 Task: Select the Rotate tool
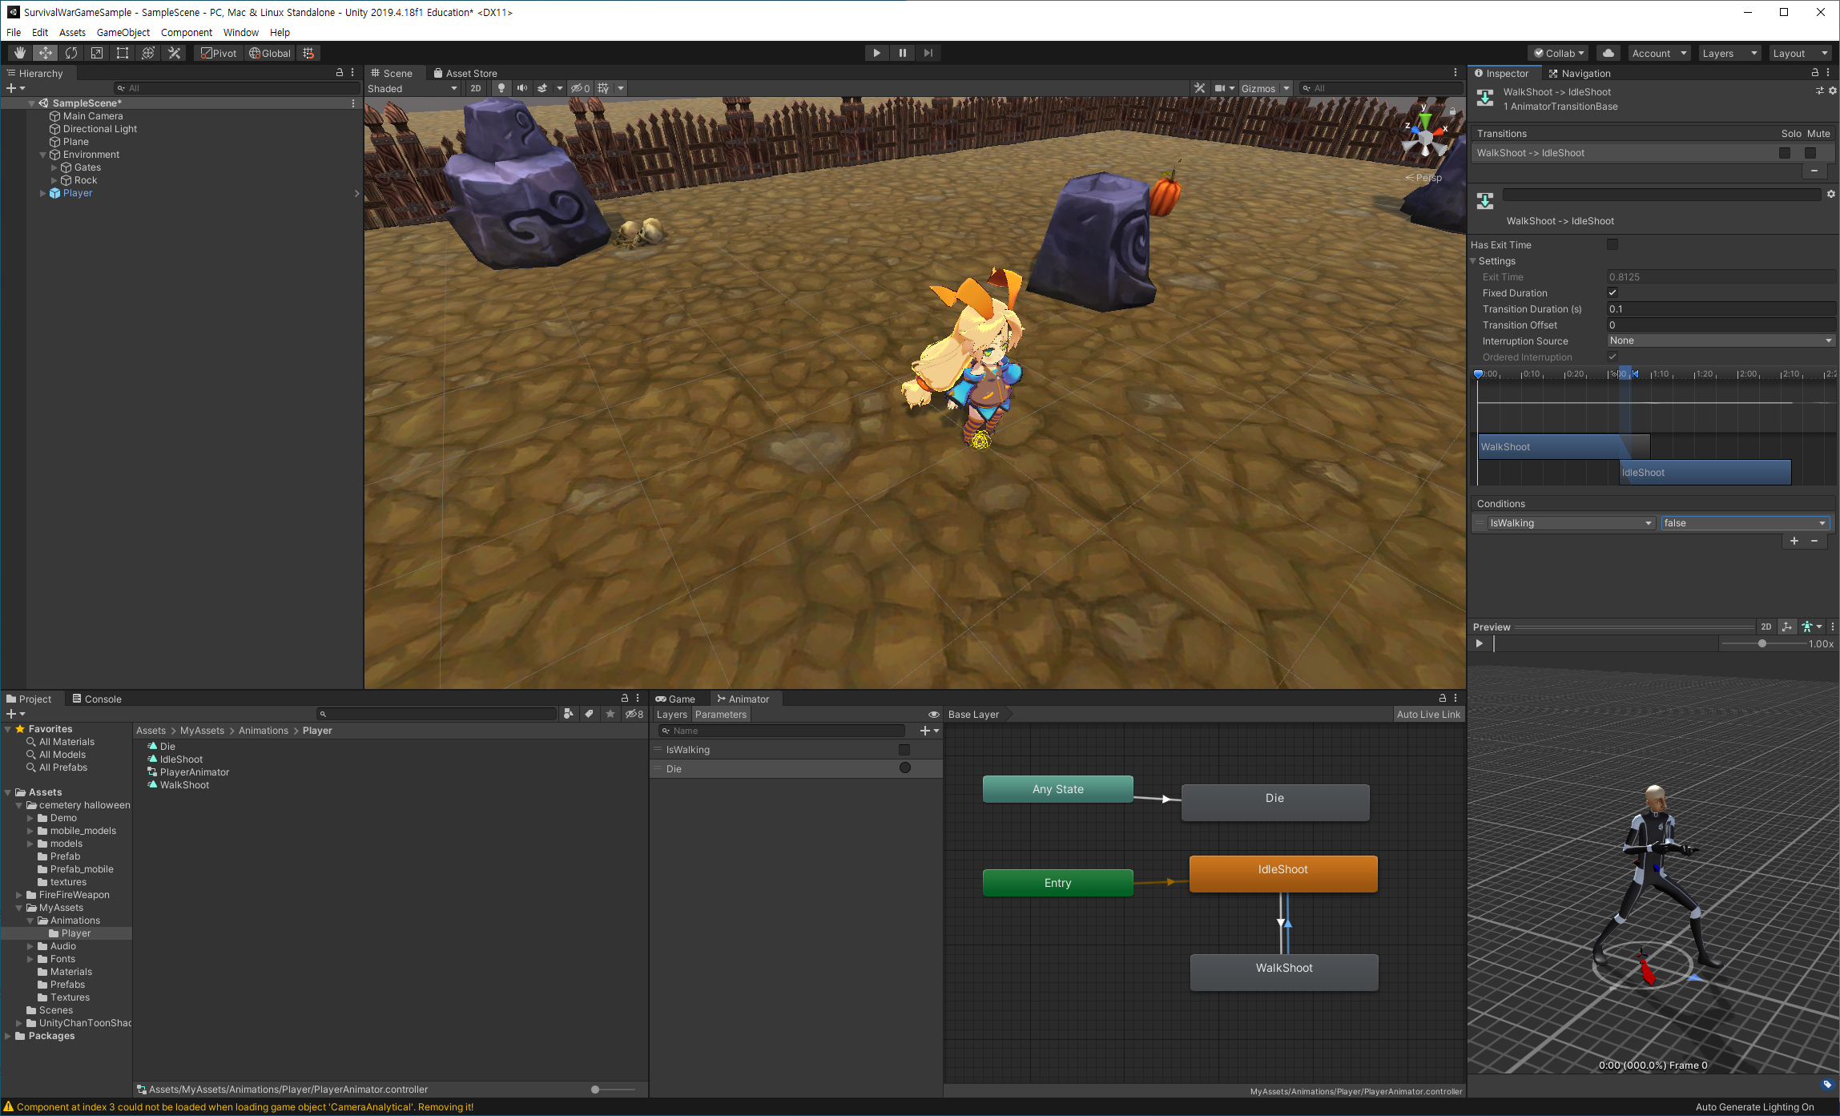click(x=71, y=53)
